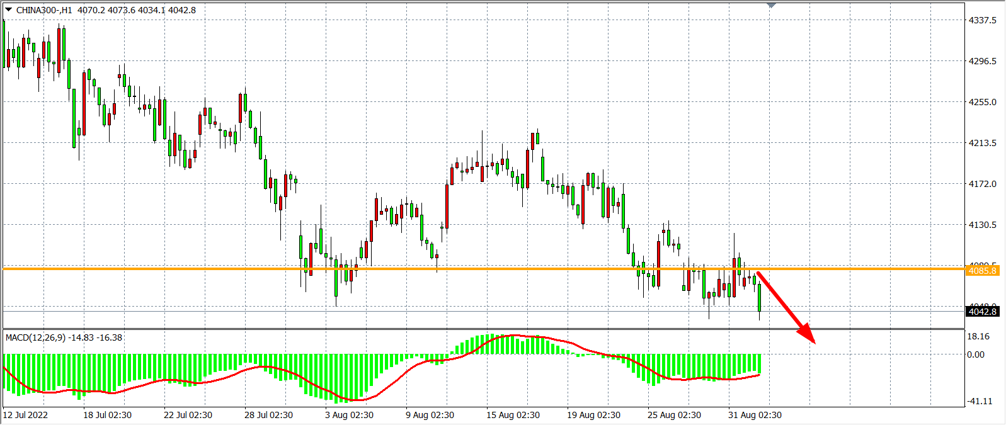Screen dimensions: 1006x425
Task: Click the 15 Aug 02:30 time label
Action: pyautogui.click(x=513, y=415)
